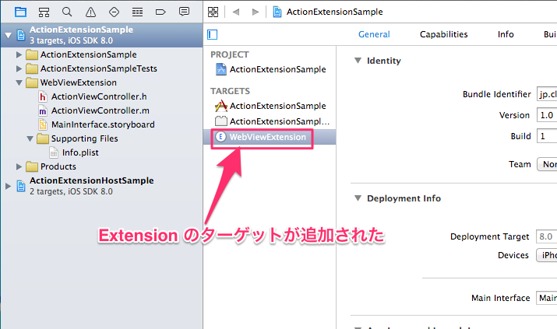
Task: Click the related items grid icon
Action: point(213,12)
